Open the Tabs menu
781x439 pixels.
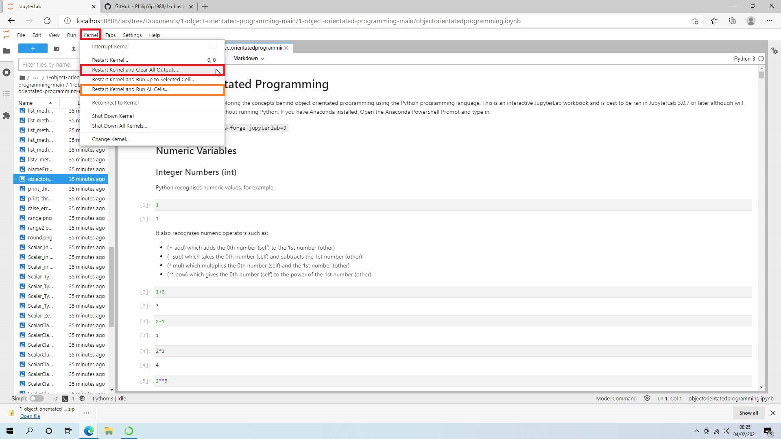tap(110, 35)
